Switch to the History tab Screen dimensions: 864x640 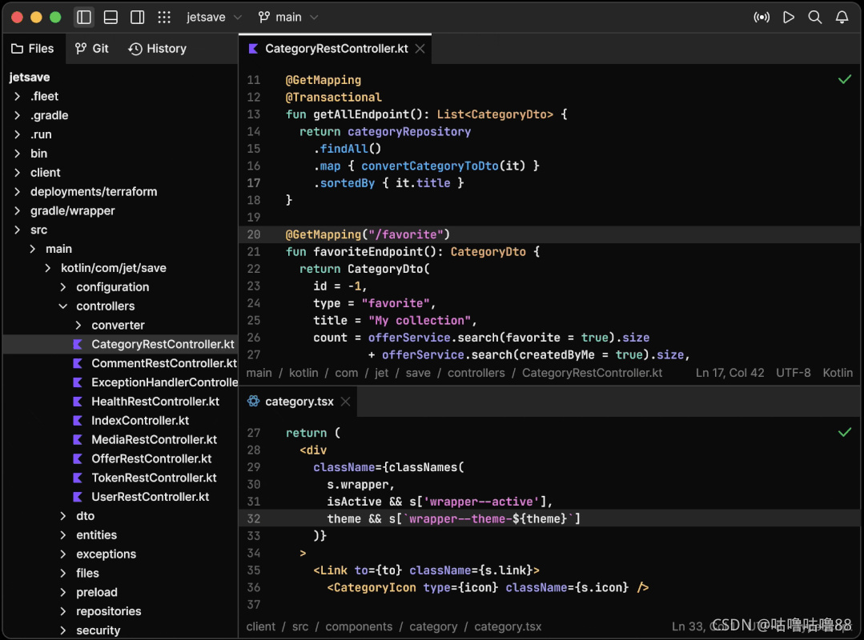pyautogui.click(x=158, y=49)
